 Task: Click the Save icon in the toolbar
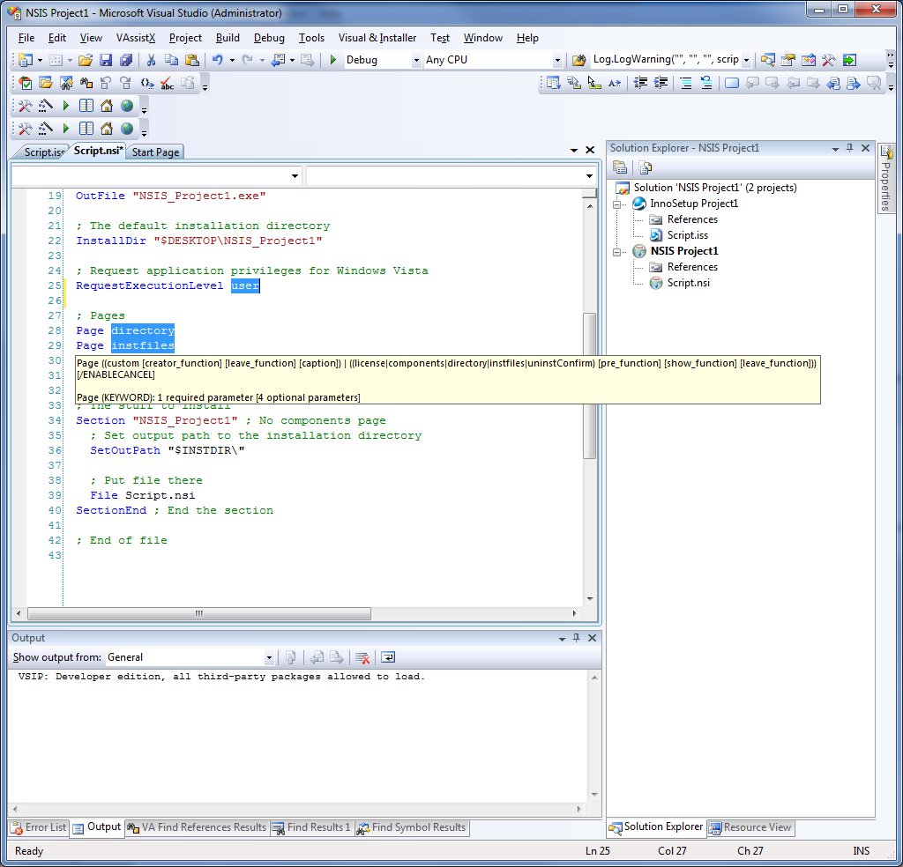pyautogui.click(x=106, y=60)
